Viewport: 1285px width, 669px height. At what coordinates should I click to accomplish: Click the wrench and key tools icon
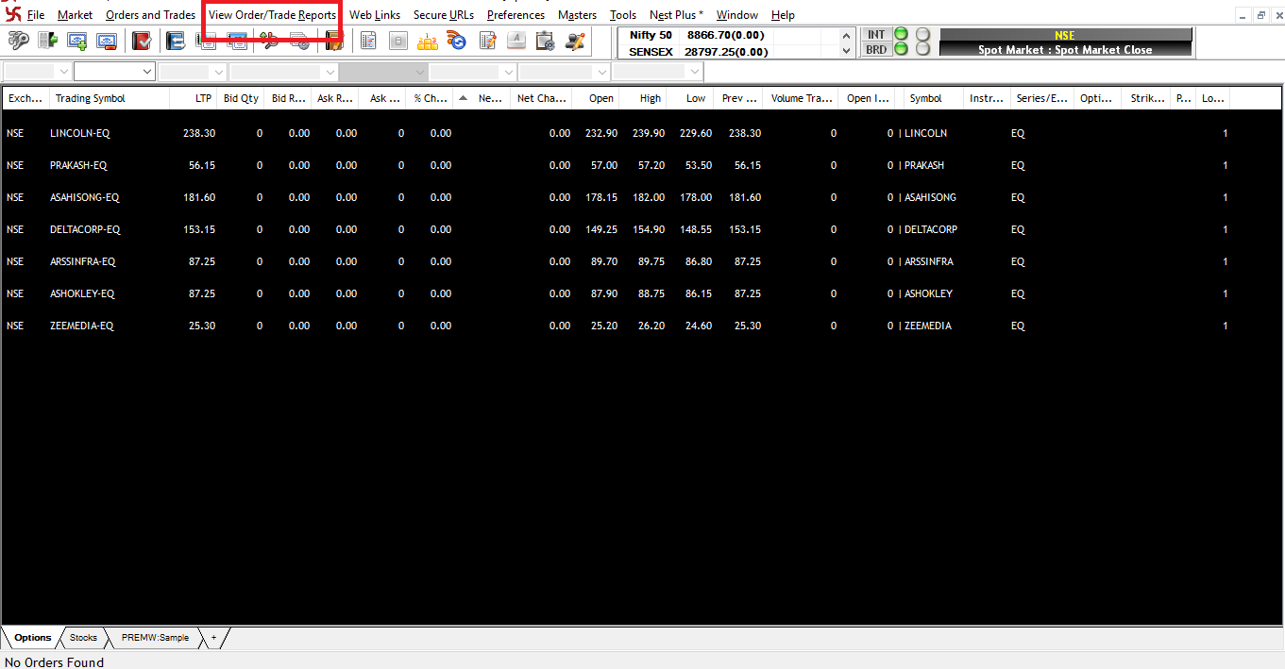point(269,41)
